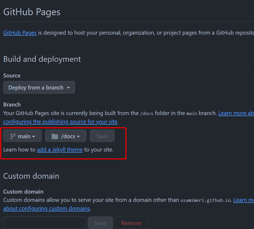Click the folder icon beside /docs
254x229 pixels.
click(55, 136)
